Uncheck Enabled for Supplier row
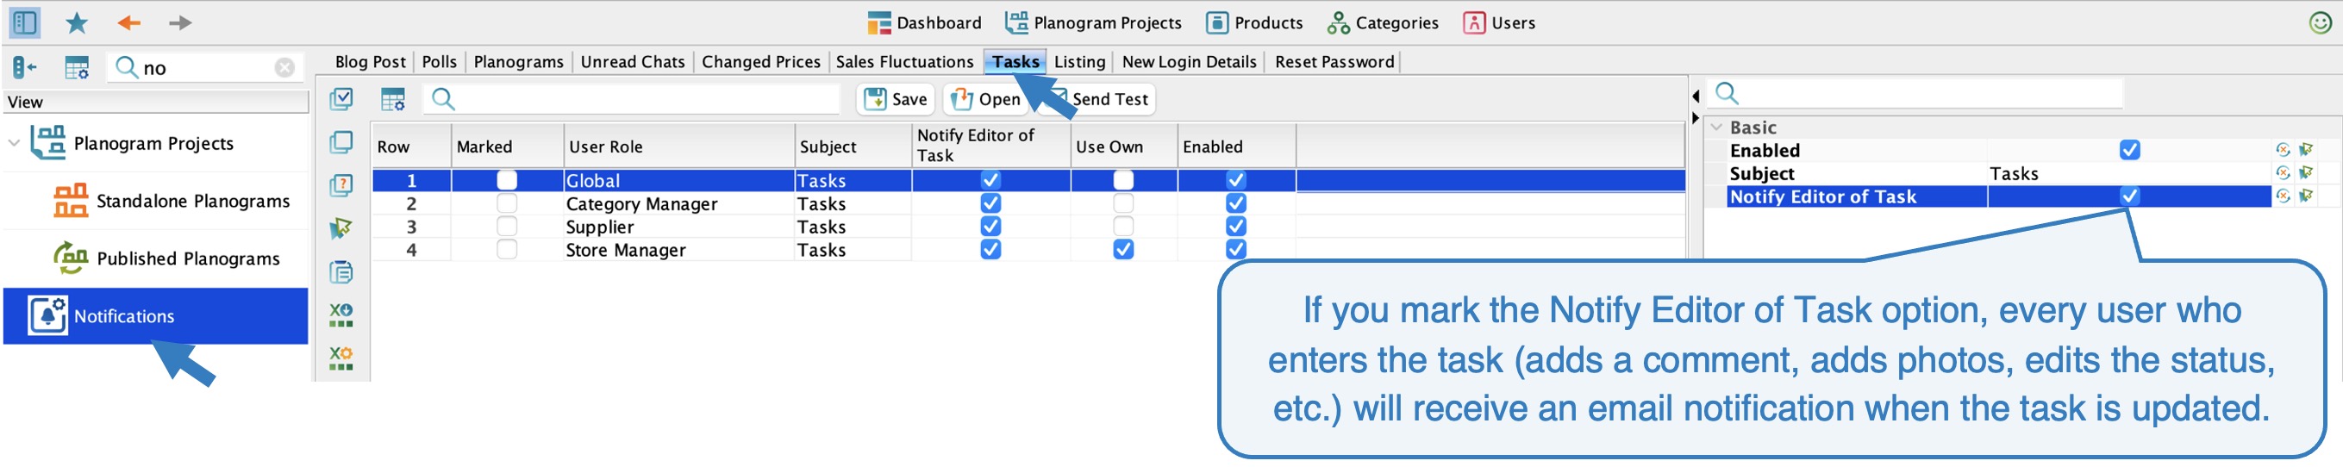The width and height of the screenshot is (2343, 467). [1235, 227]
